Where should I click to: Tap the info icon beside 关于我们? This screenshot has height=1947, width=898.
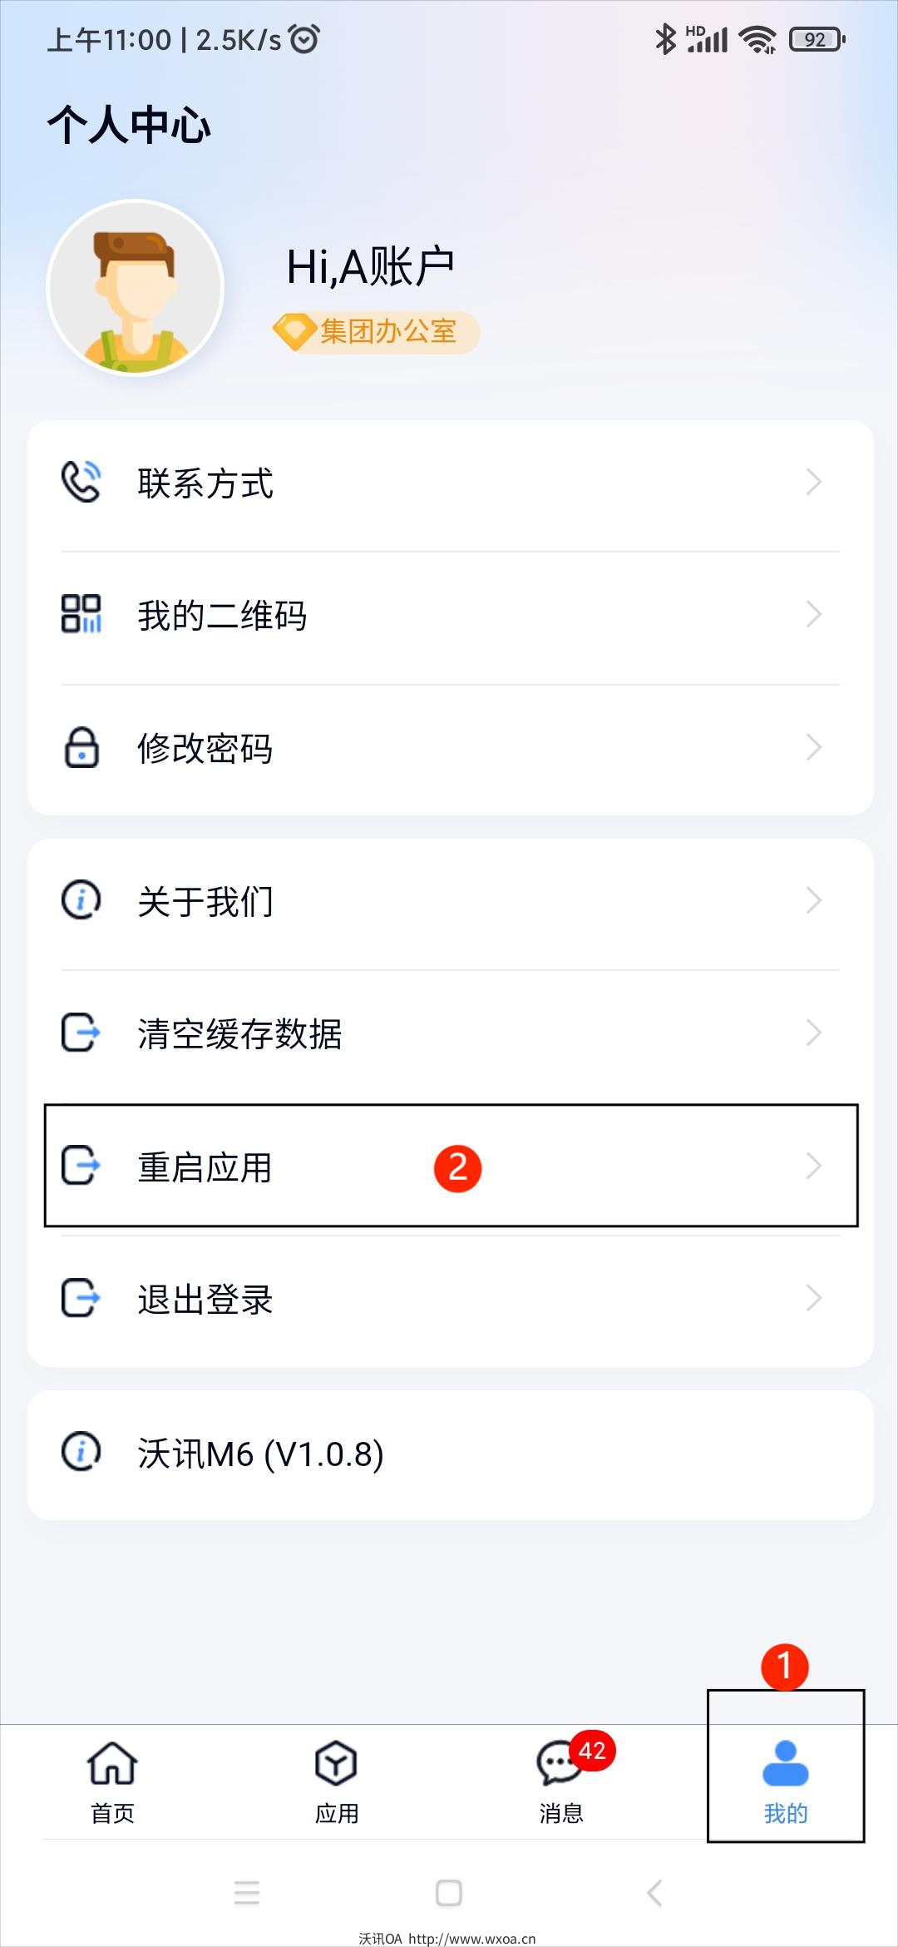81,899
